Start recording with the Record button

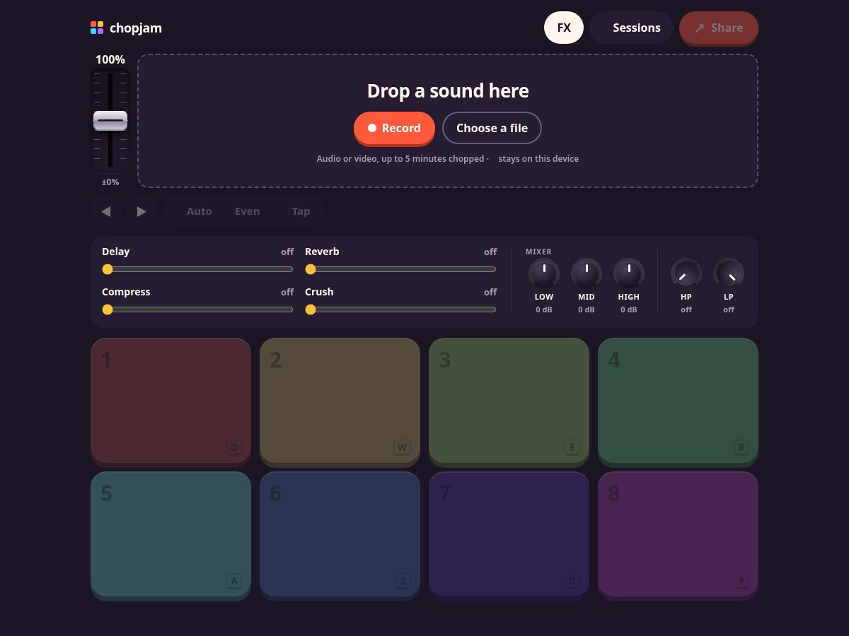394,128
